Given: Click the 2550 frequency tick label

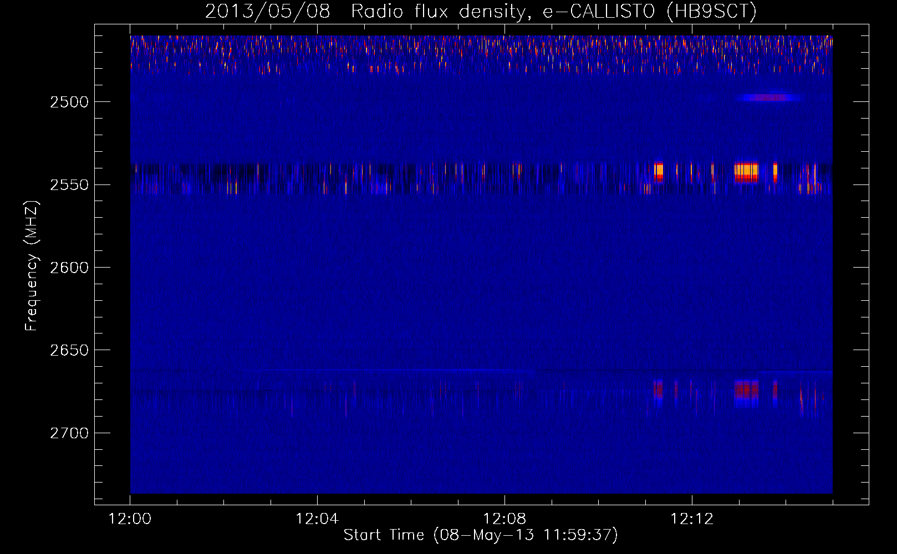Looking at the screenshot, I should 69,185.
